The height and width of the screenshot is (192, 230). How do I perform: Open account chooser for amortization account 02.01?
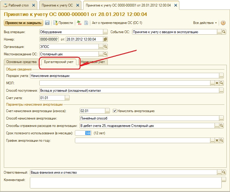tap(107, 111)
